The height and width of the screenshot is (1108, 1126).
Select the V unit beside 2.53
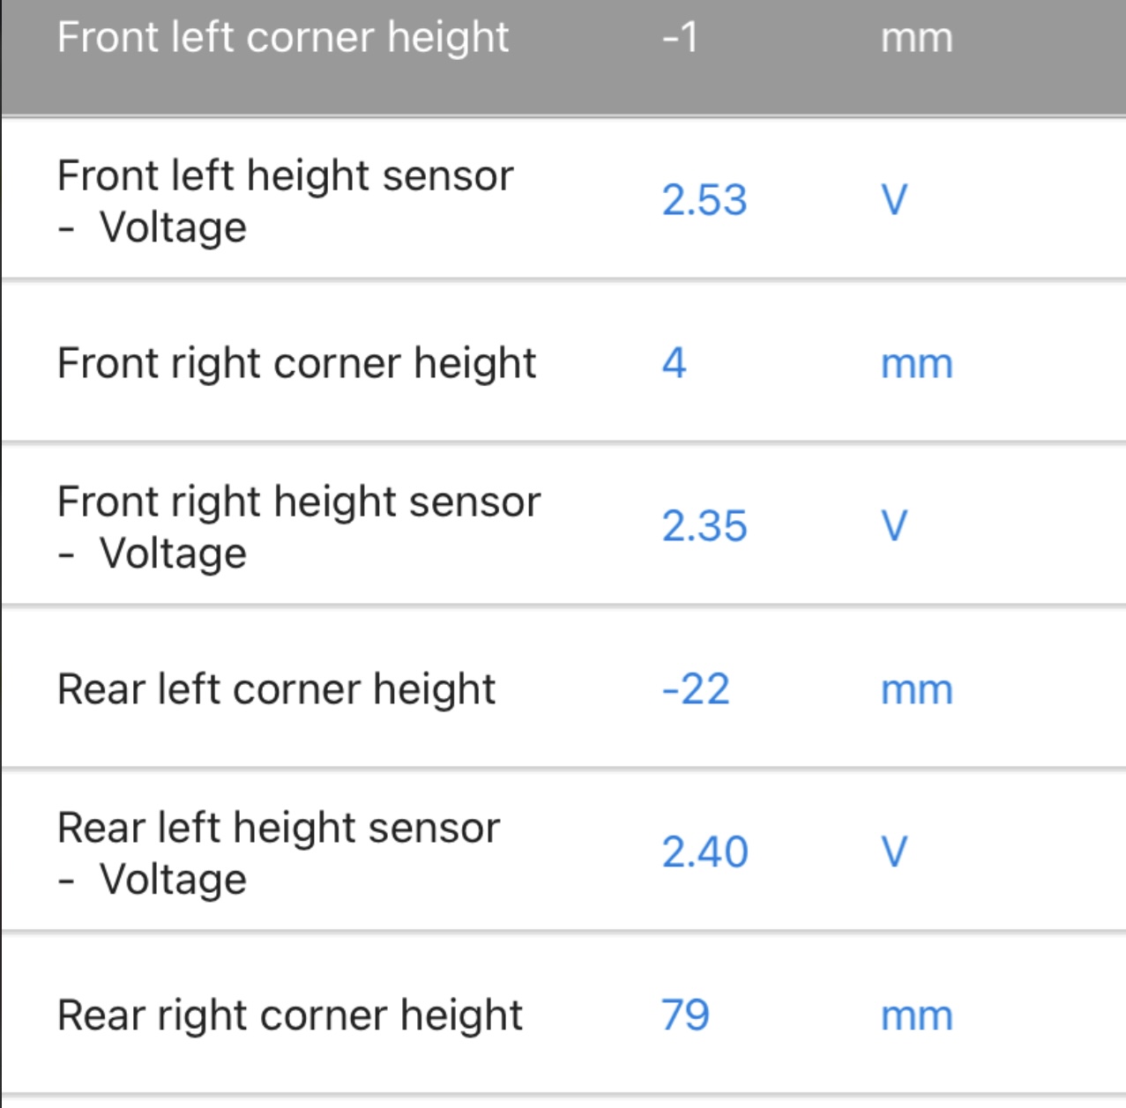click(x=894, y=200)
